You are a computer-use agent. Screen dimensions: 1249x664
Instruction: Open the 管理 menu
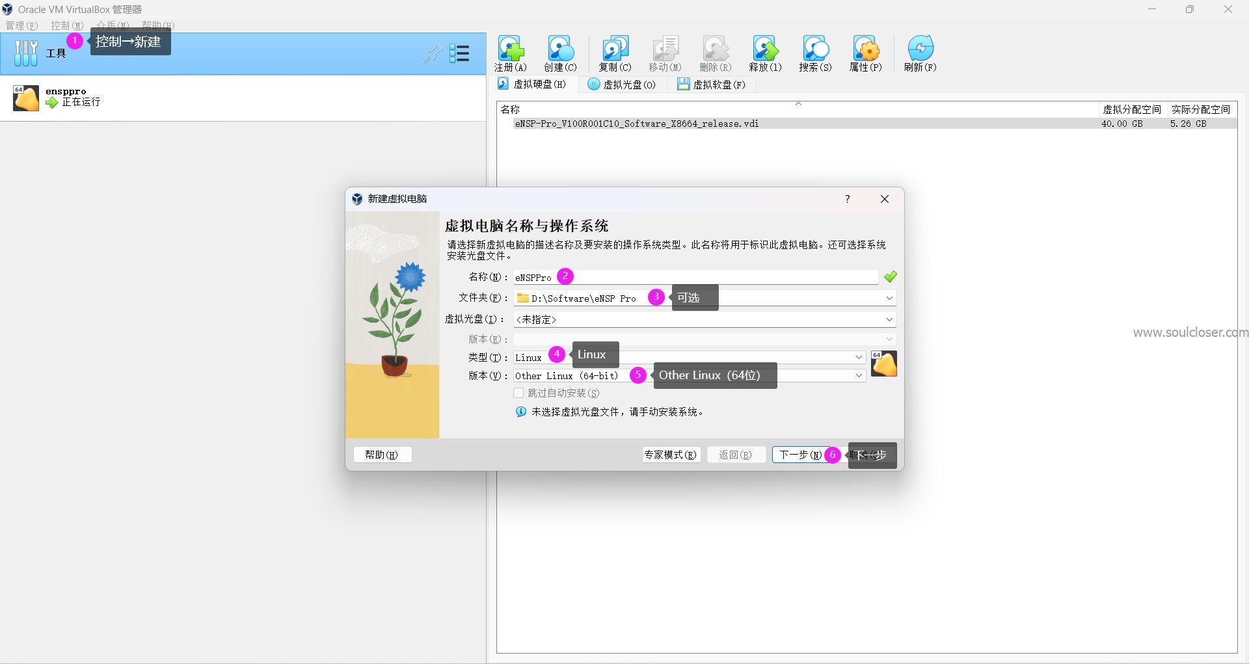click(21, 25)
